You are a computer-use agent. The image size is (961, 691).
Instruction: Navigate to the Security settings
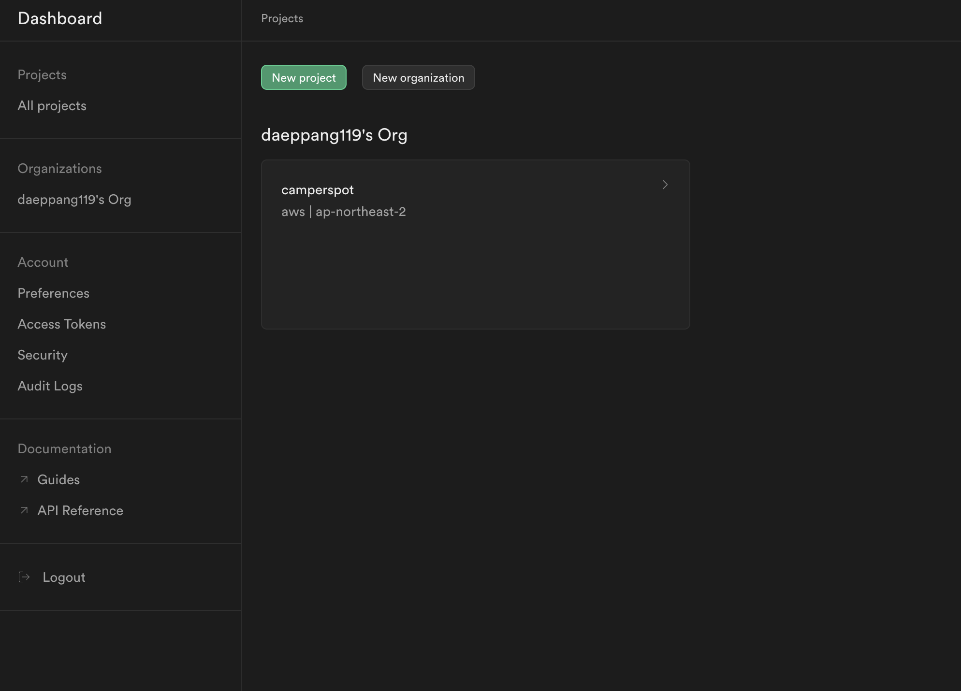point(43,355)
